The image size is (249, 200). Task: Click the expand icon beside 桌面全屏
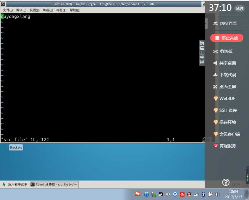215,87
